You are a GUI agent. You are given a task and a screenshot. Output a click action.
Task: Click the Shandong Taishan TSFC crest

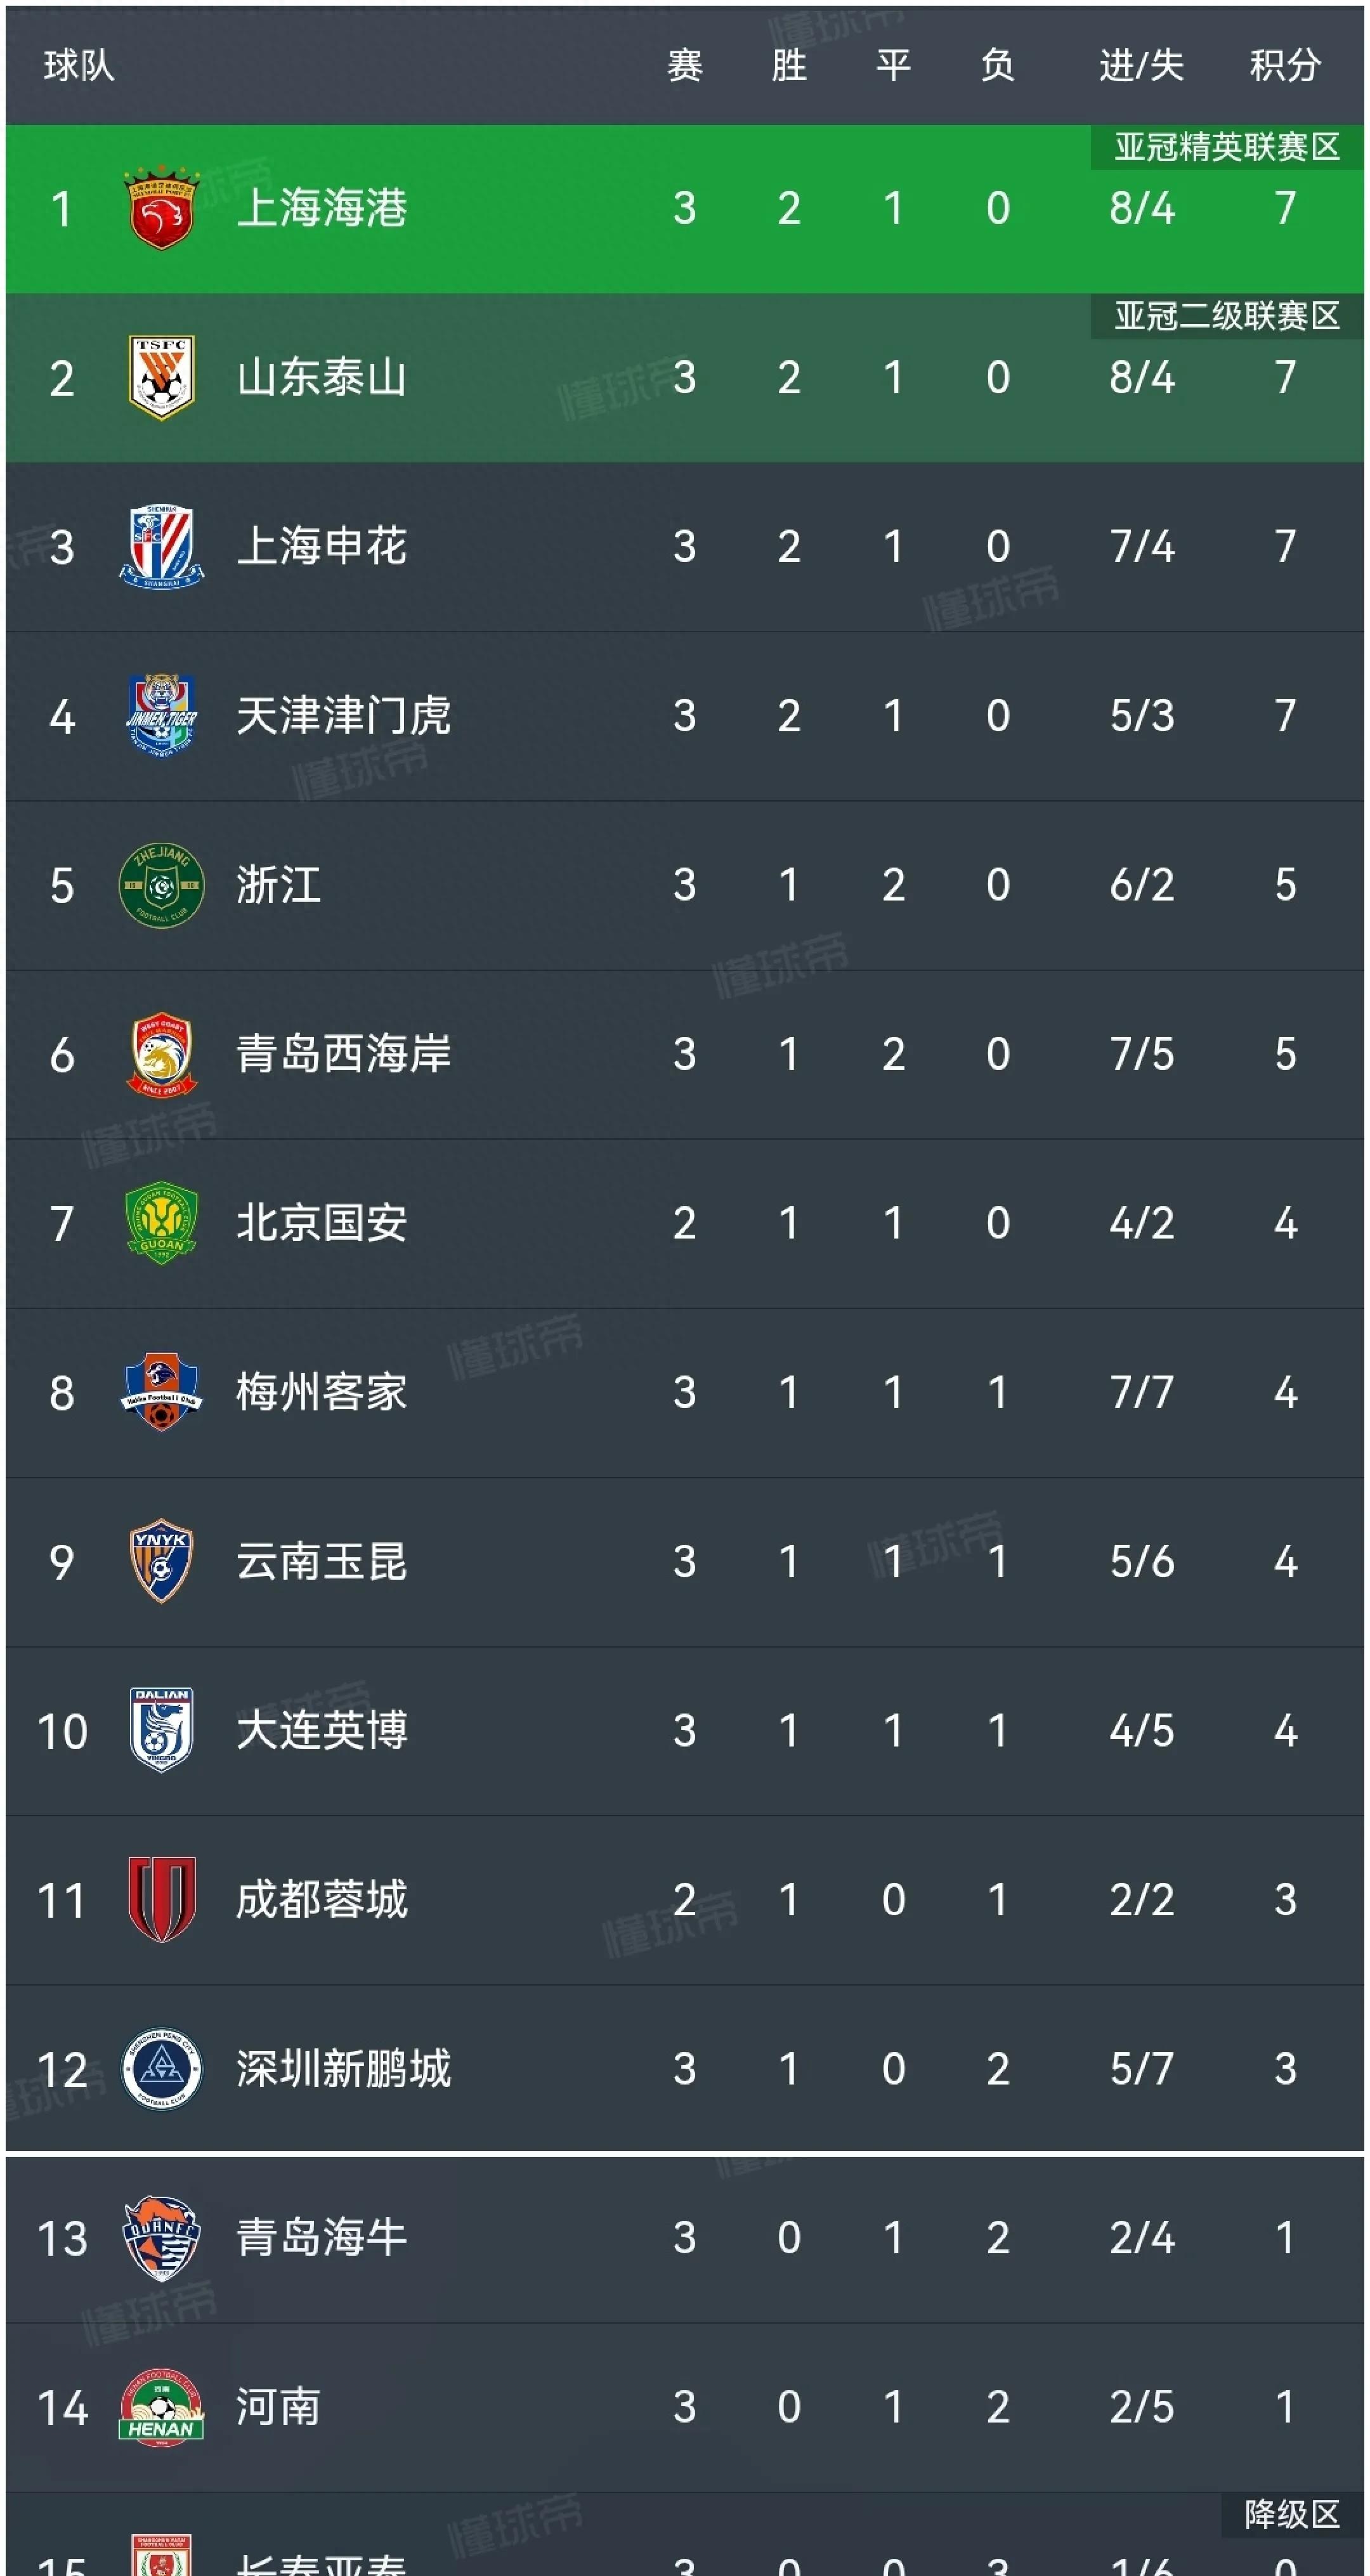tap(161, 378)
